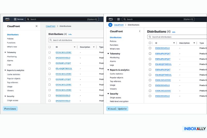Collapse the CloudFront sidebar chevron in the Visual Update console
Screen dimensions: 207x138
point(140,31)
